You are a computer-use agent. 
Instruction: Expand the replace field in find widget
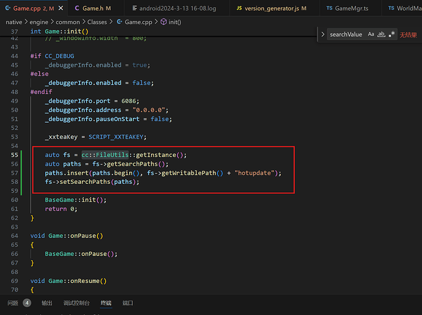click(322, 35)
